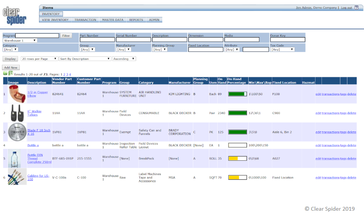Click the water bottle product image

pyautogui.click(x=17, y=158)
